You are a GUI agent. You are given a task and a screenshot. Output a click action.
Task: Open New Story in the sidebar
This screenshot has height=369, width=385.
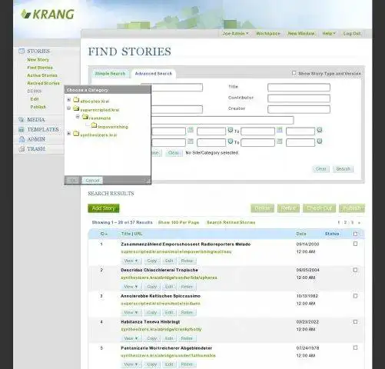[38, 60]
